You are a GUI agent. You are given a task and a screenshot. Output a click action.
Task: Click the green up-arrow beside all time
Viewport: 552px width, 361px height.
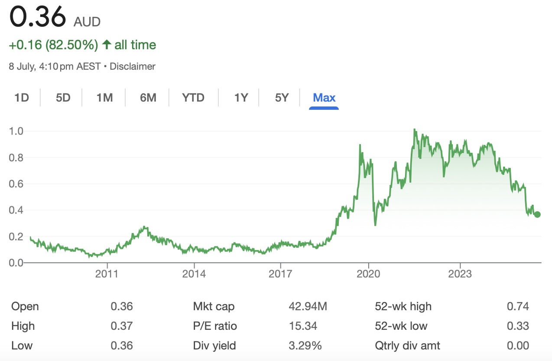pyautogui.click(x=107, y=45)
